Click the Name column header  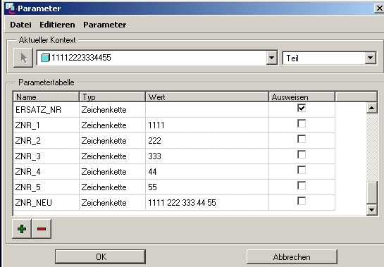[x=47, y=97]
